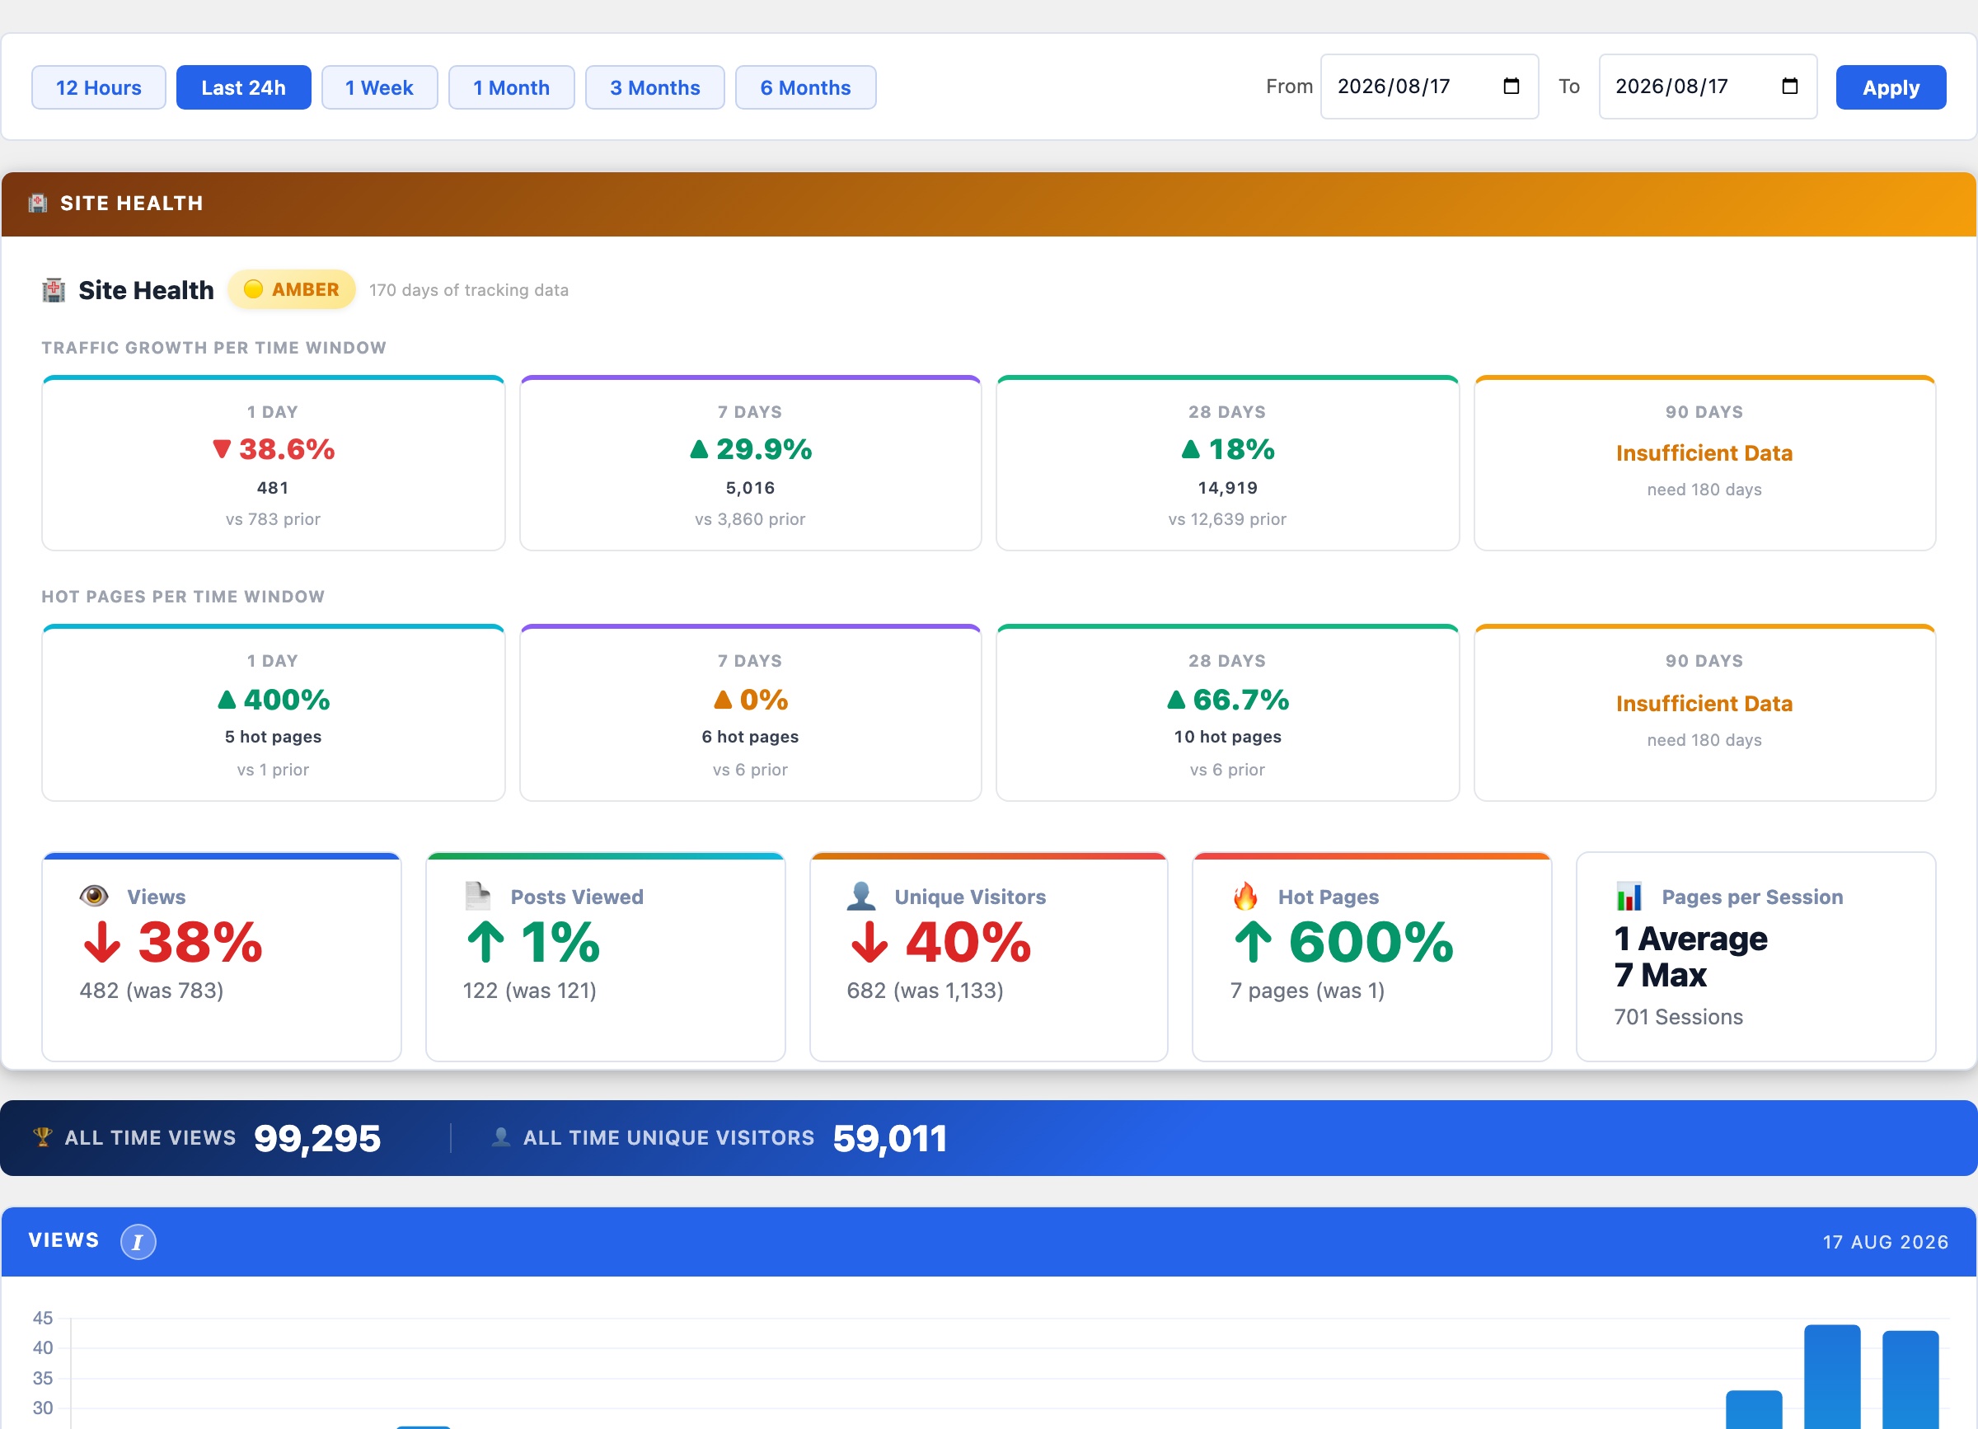Click the eye icon beside Views
The image size is (1978, 1429).
tap(94, 896)
